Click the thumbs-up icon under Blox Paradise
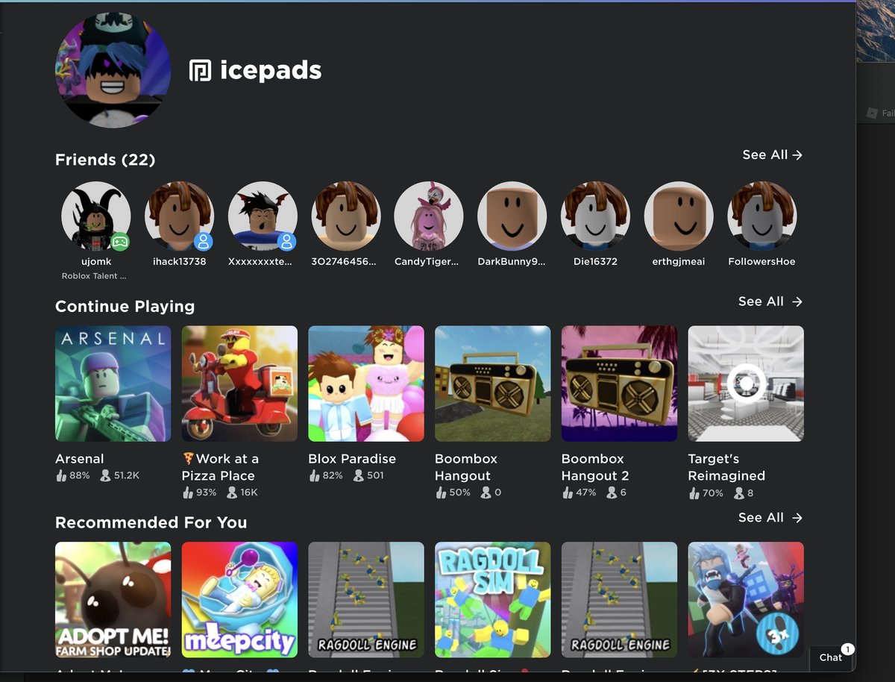 (314, 475)
